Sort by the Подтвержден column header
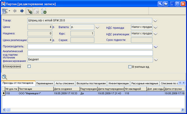This screenshot has height=114, width=187. point(89,89)
